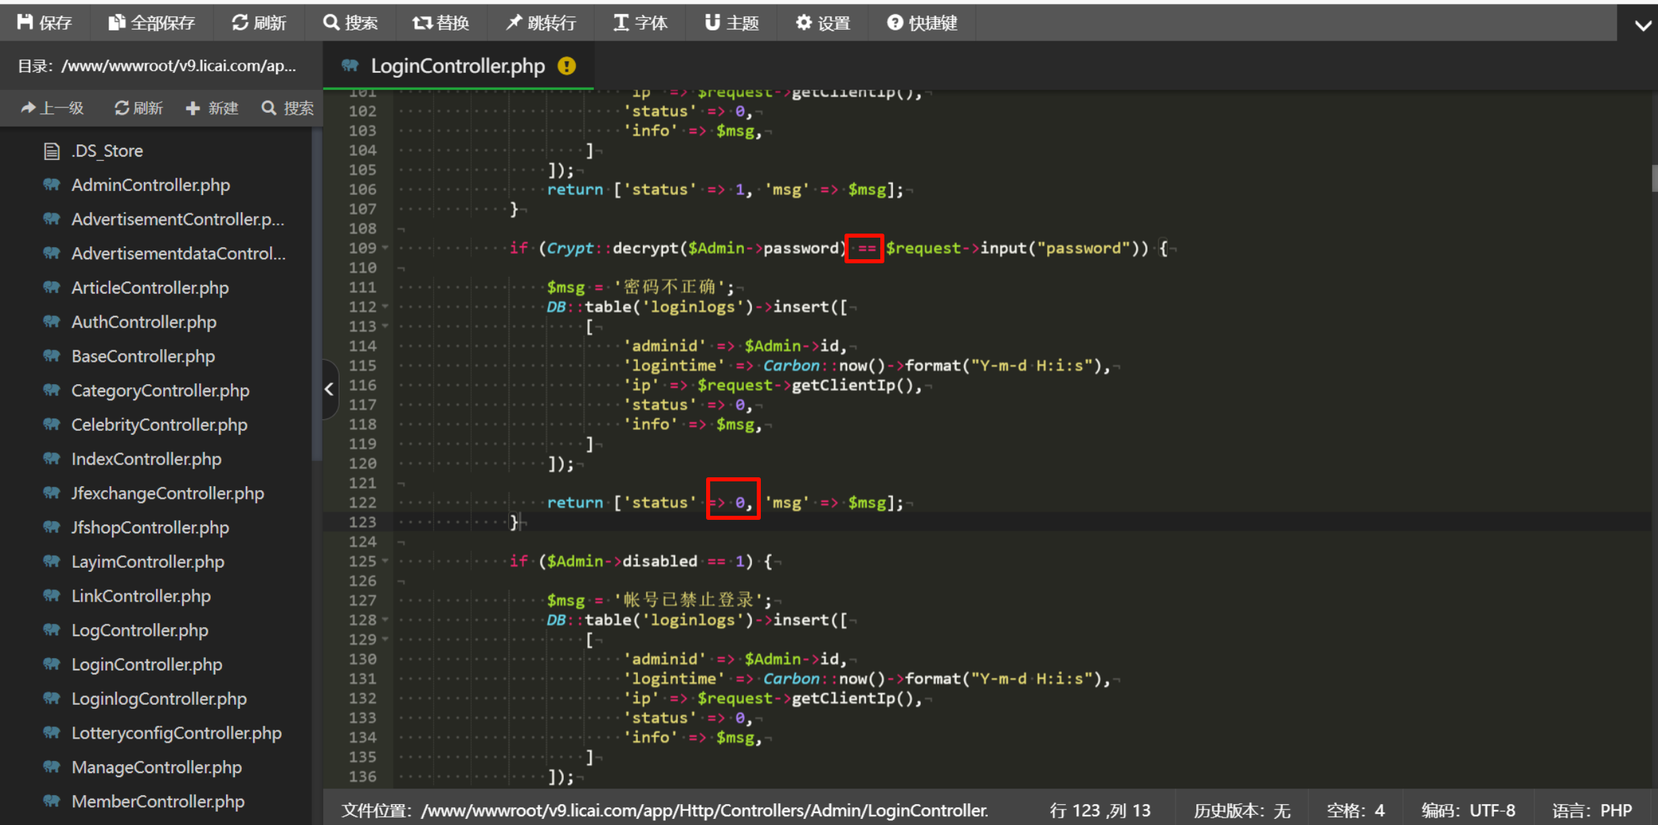This screenshot has height=825, width=1658.
Task: Open the 主题 (Theme) chooser
Action: pyautogui.click(x=732, y=23)
